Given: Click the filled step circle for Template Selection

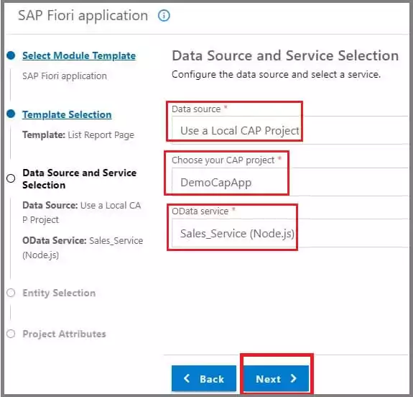Looking at the screenshot, I should [11, 114].
